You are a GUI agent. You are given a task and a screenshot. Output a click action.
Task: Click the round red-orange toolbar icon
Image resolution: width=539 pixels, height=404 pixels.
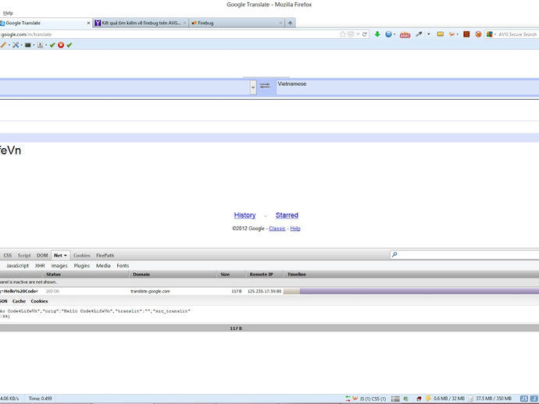coord(478,34)
